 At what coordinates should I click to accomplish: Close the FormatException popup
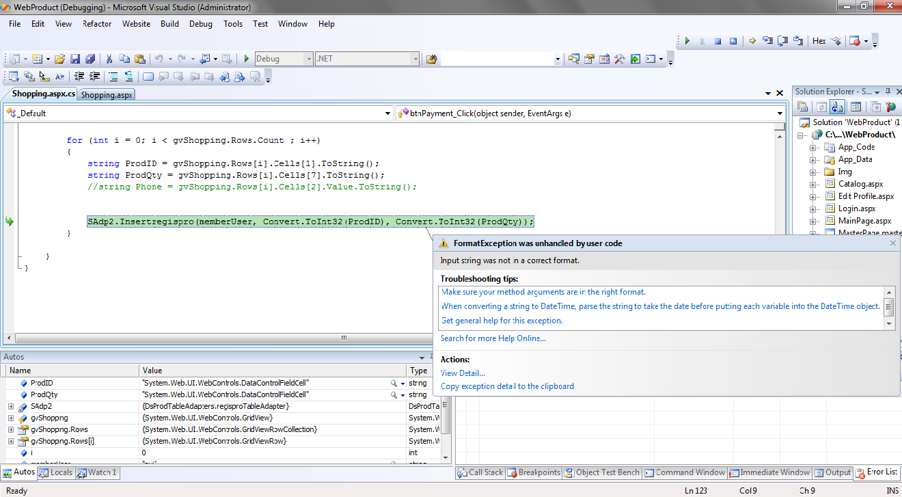click(892, 243)
